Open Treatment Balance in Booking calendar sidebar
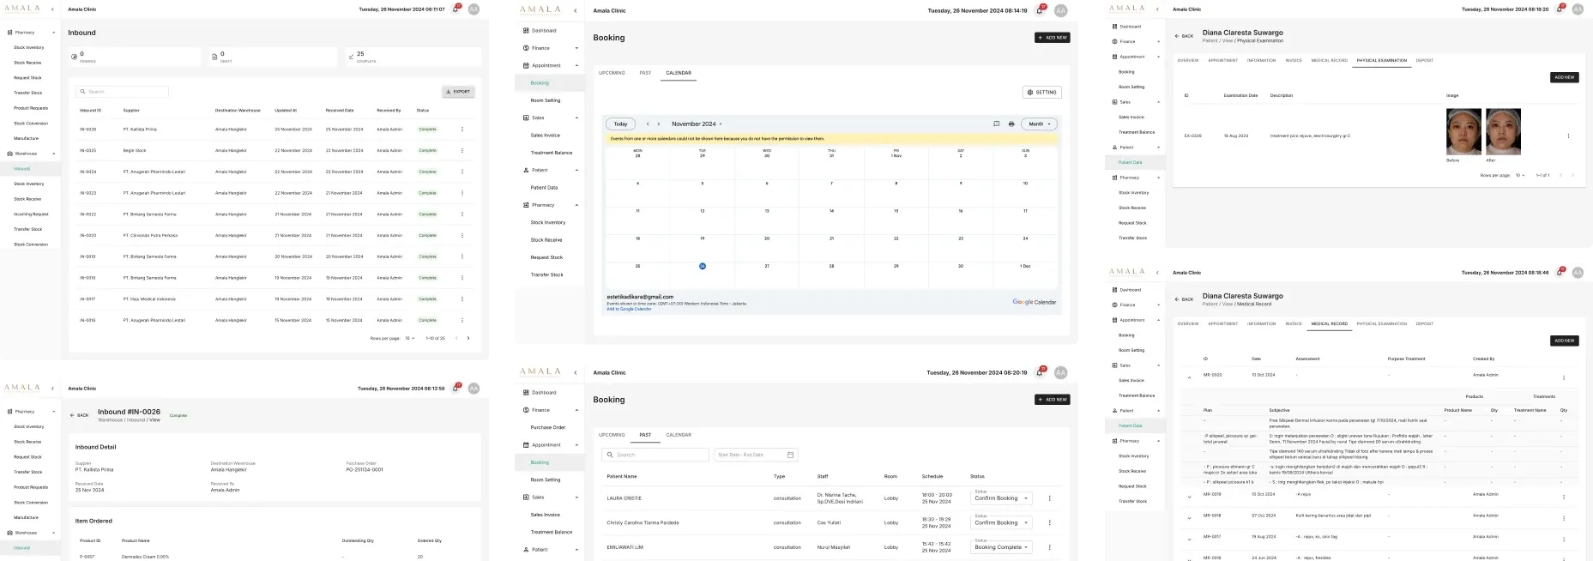1593x561 pixels. 552,153
